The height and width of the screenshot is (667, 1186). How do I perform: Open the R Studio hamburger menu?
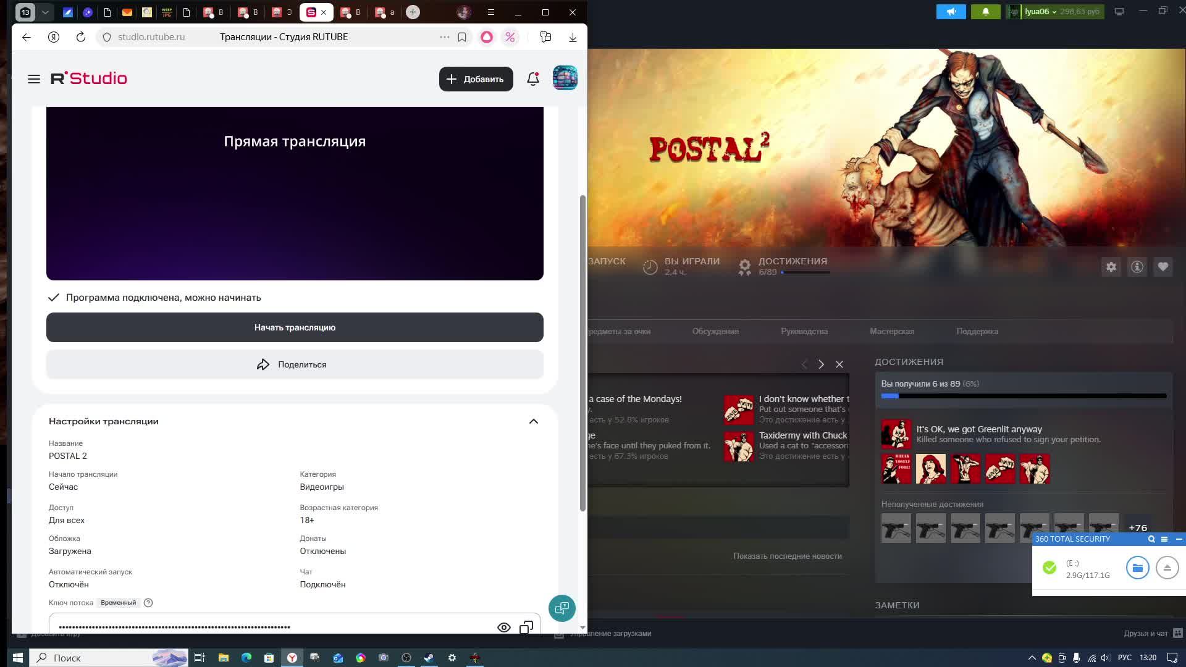click(x=34, y=79)
